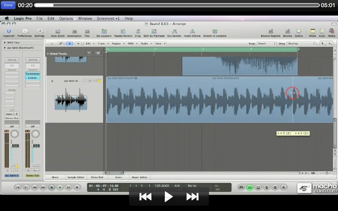This screenshot has width=338, height=211.
Task: Open the Lists panel icon
Action: point(322,31)
